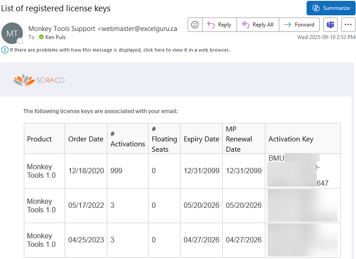Click the text 'The following license keys are associated'
This screenshot has height=259, width=356.
click(79, 111)
